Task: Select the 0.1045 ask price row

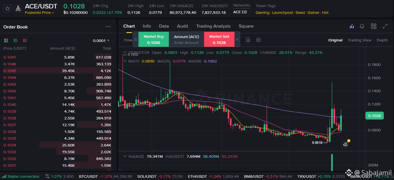Action: tap(57, 71)
